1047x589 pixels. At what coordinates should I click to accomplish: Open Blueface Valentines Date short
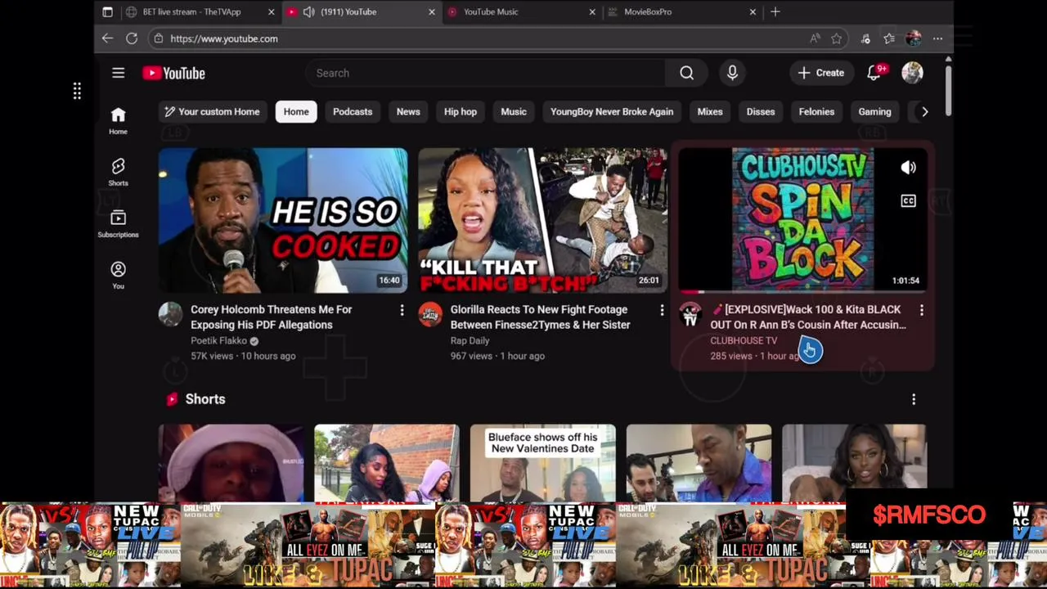pyautogui.click(x=542, y=463)
